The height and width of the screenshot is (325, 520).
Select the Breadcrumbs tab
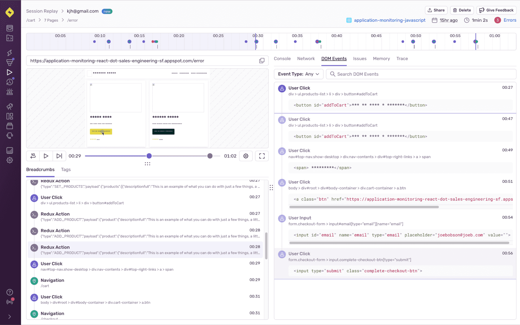click(x=40, y=169)
